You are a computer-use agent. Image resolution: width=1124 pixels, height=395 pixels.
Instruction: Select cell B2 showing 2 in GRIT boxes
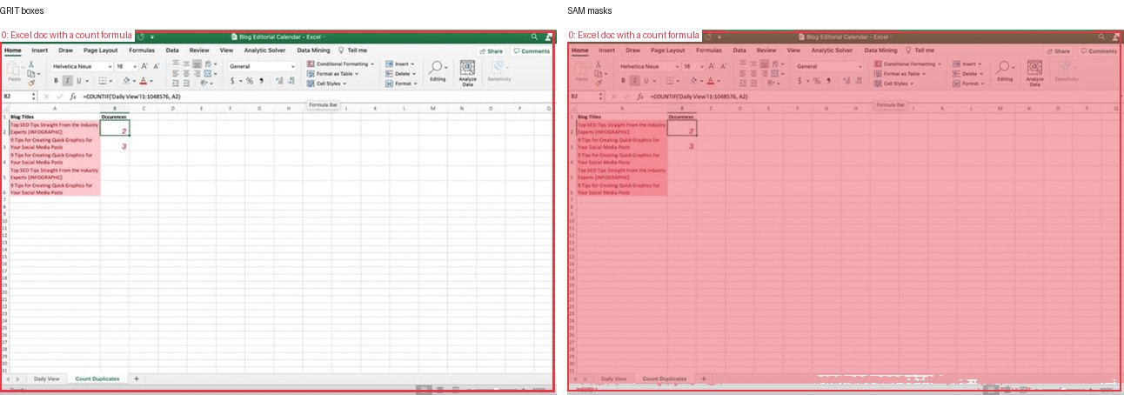(x=115, y=128)
